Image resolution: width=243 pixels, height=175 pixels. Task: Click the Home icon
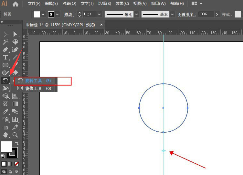15,4
